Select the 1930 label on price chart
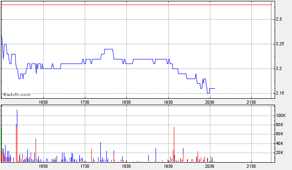Screen dimensions: 292x170 pyautogui.click(x=168, y=102)
